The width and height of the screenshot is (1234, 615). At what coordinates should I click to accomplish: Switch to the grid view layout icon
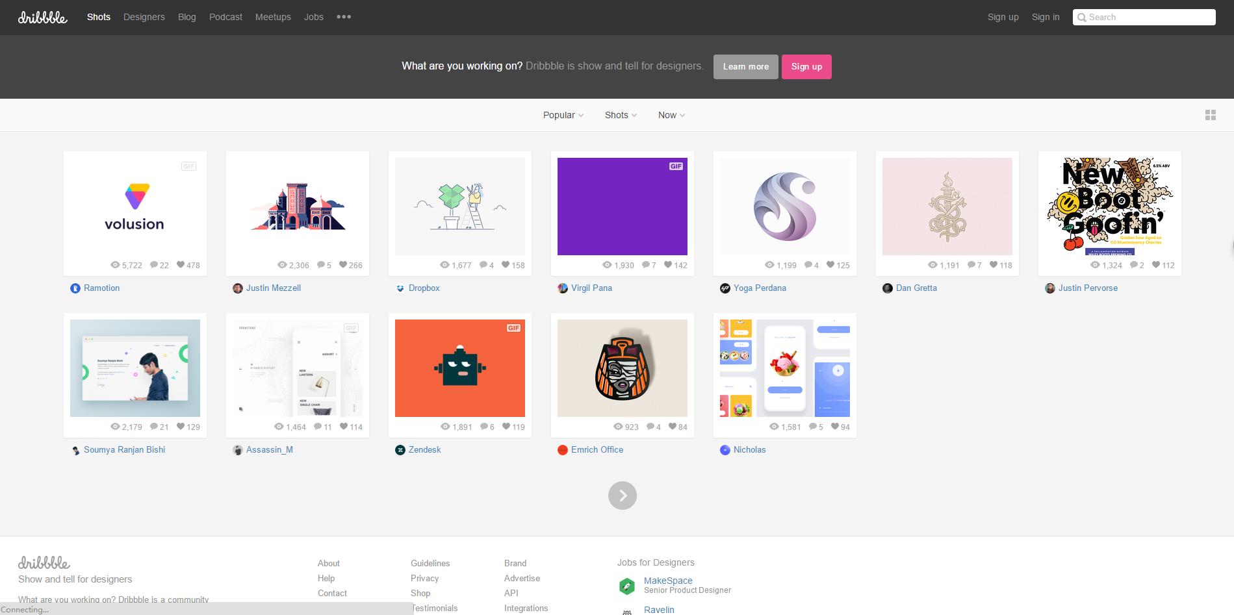[1210, 115]
